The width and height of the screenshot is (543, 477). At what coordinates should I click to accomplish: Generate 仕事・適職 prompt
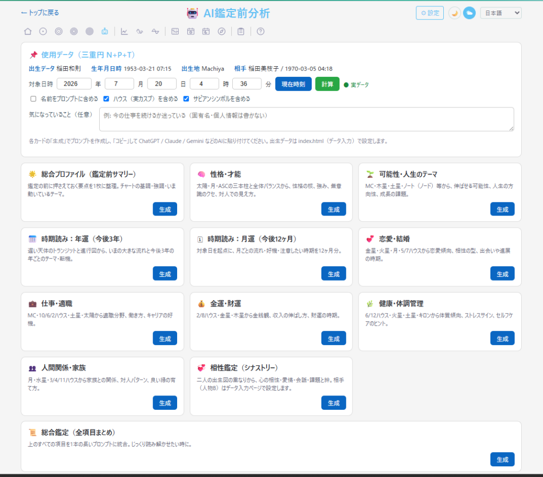[165, 338]
